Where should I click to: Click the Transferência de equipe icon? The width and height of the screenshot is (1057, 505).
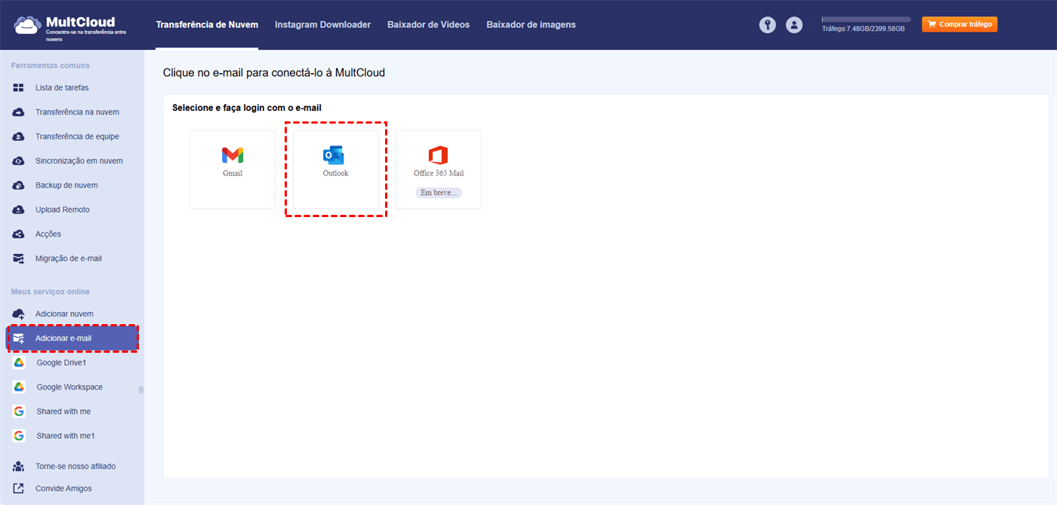(19, 136)
